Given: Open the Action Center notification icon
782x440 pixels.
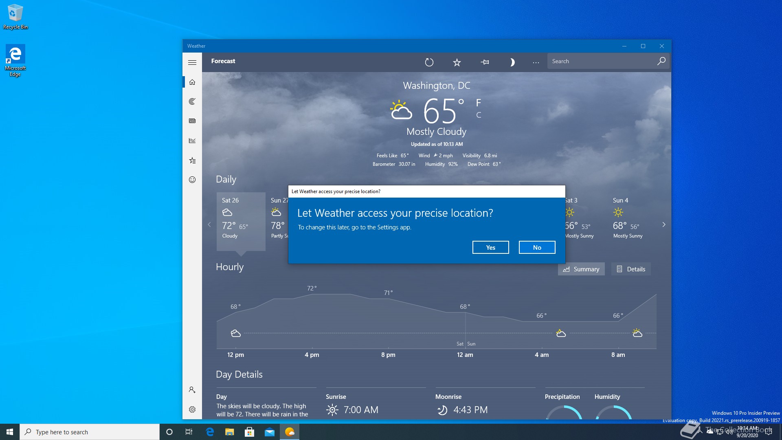Looking at the screenshot, I should click(769, 432).
